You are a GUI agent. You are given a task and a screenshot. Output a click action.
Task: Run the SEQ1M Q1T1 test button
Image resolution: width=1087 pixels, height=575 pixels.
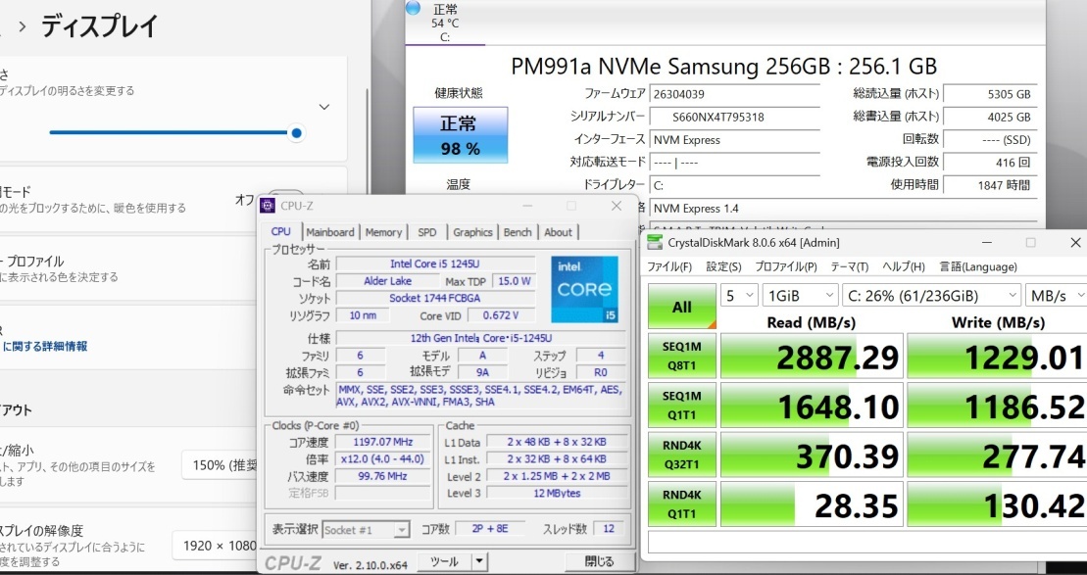point(682,406)
